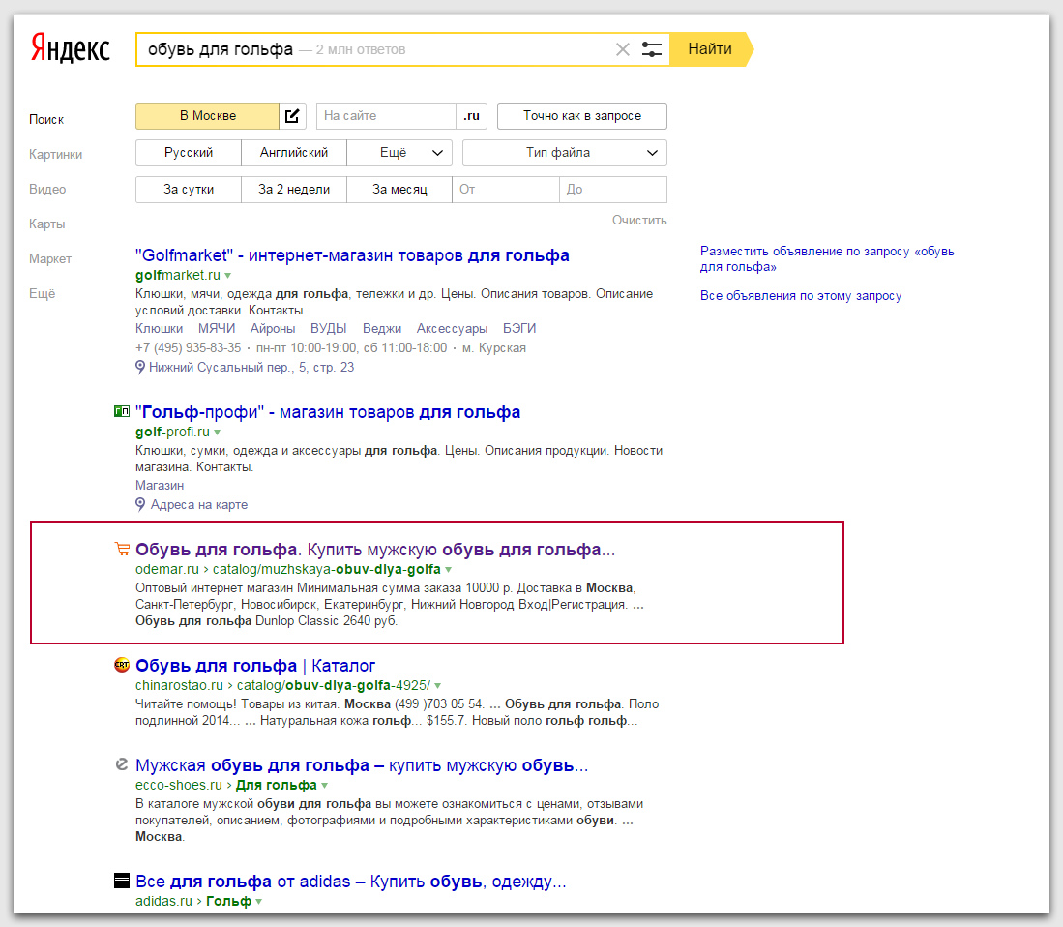Image resolution: width=1063 pixels, height=927 pixels.
Task: Select 'За сутки' time filter
Action: point(189,190)
